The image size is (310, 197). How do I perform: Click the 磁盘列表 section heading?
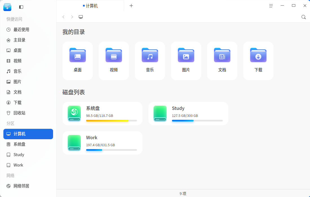tap(73, 92)
